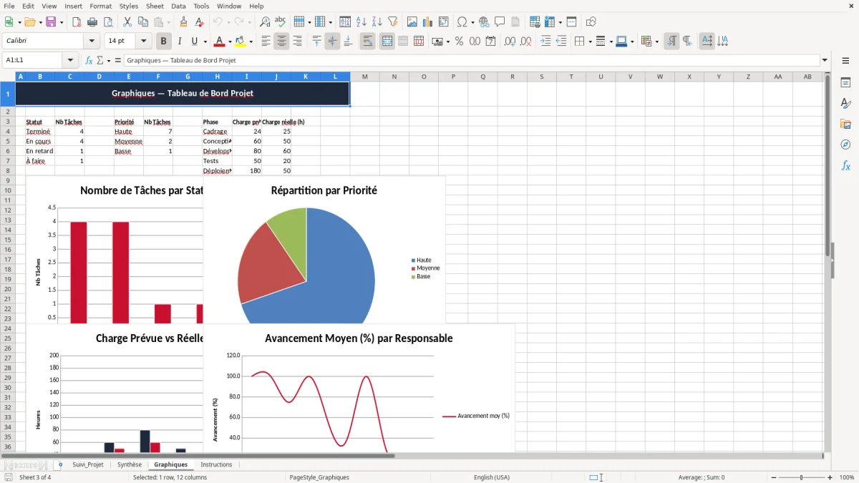Insert a hyperlink

click(x=484, y=22)
